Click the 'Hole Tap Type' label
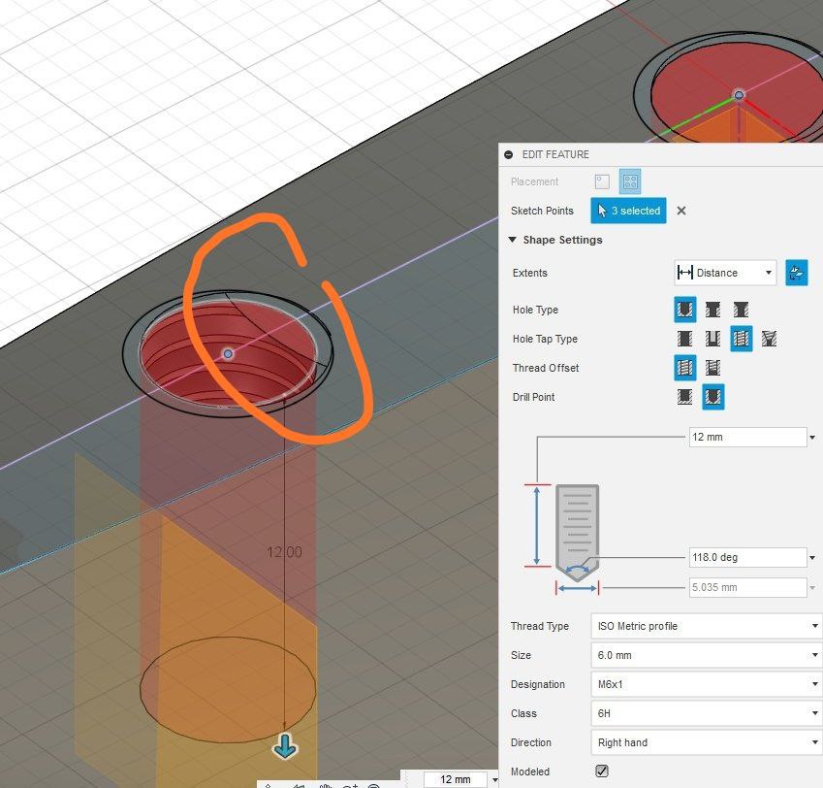Image resolution: width=823 pixels, height=788 pixels. [545, 339]
